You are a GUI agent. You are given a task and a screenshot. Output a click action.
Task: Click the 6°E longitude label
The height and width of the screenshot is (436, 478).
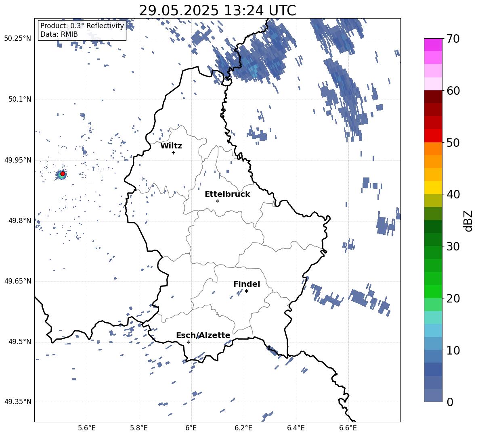coord(191,428)
